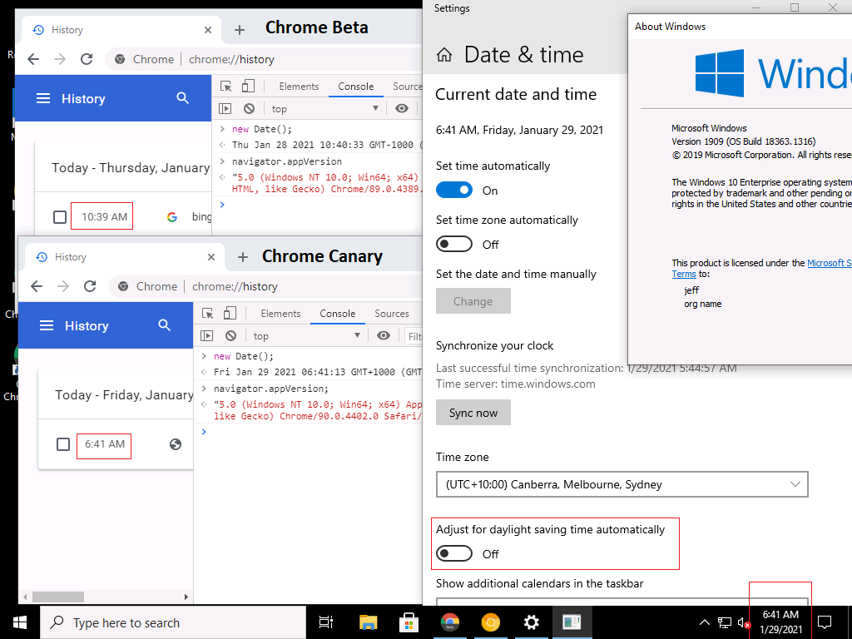852x639 pixels.
Task: Switch to Sources tab in Canary DevTools
Action: (391, 314)
